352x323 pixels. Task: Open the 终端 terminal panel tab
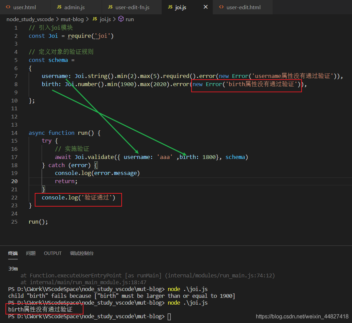[x=13, y=253]
